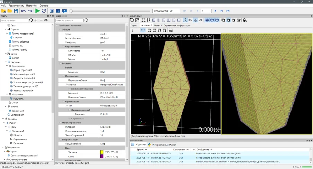This screenshot has height=169, width=313.
Task: Click the vertical three-dots menu icon in view tab
Action: (x=133, y=30)
